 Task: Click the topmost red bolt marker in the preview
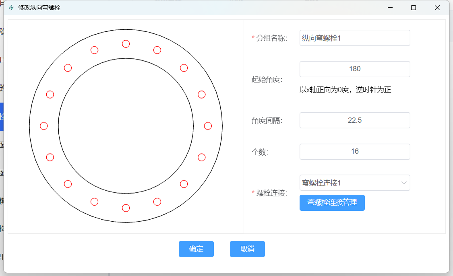[x=126, y=45]
